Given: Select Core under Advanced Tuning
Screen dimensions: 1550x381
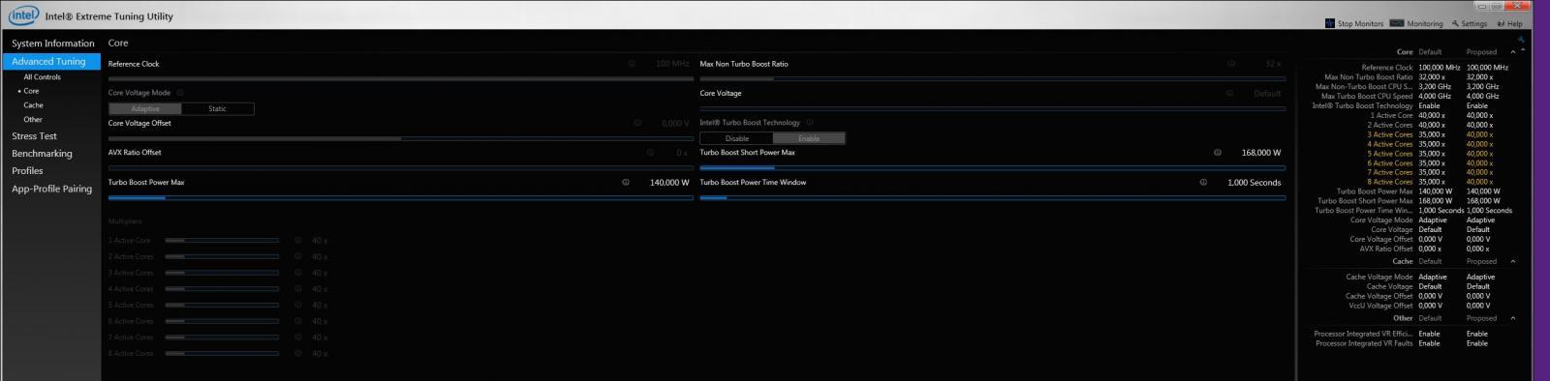Looking at the screenshot, I should (x=31, y=91).
